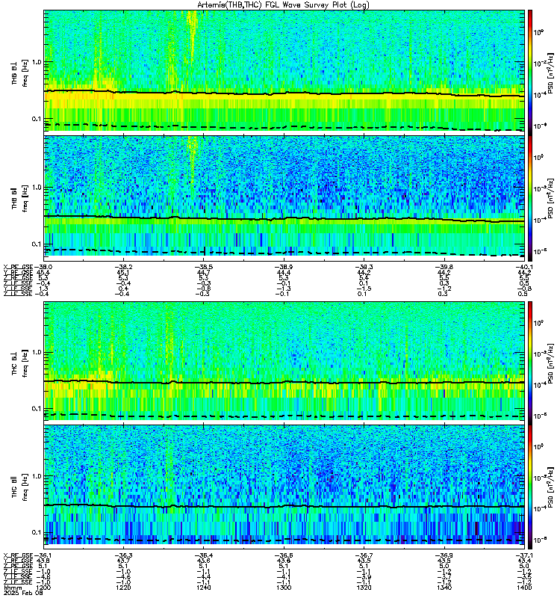Screen dimensions: 560x598
Task: Click the 'X_RE_GSE' row label under THB panels
Action: pyautogui.click(x=18, y=267)
